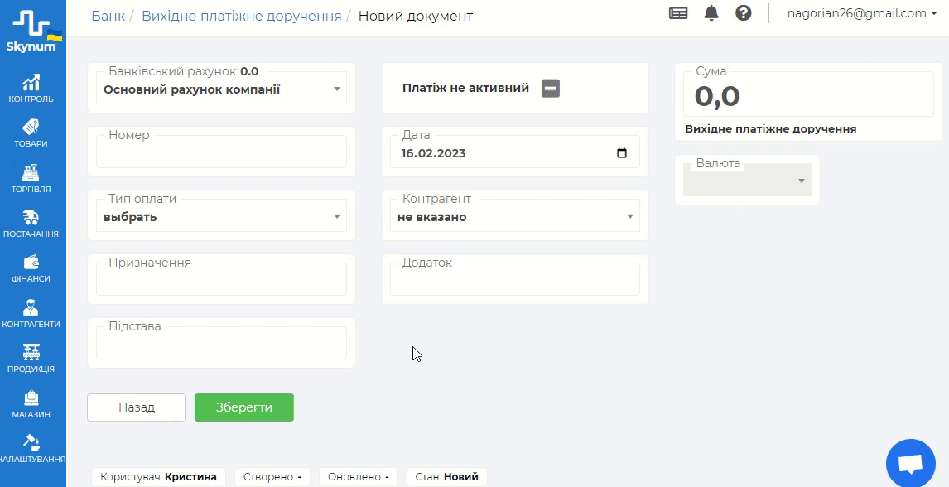Image resolution: width=949 pixels, height=487 pixels.
Task: Focus the Додаток input field
Action: click(515, 279)
